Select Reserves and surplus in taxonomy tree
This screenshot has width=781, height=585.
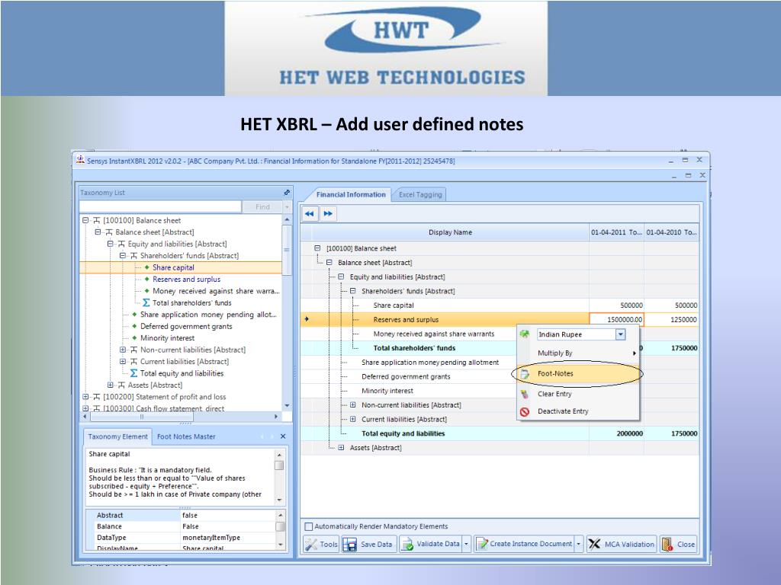click(186, 279)
